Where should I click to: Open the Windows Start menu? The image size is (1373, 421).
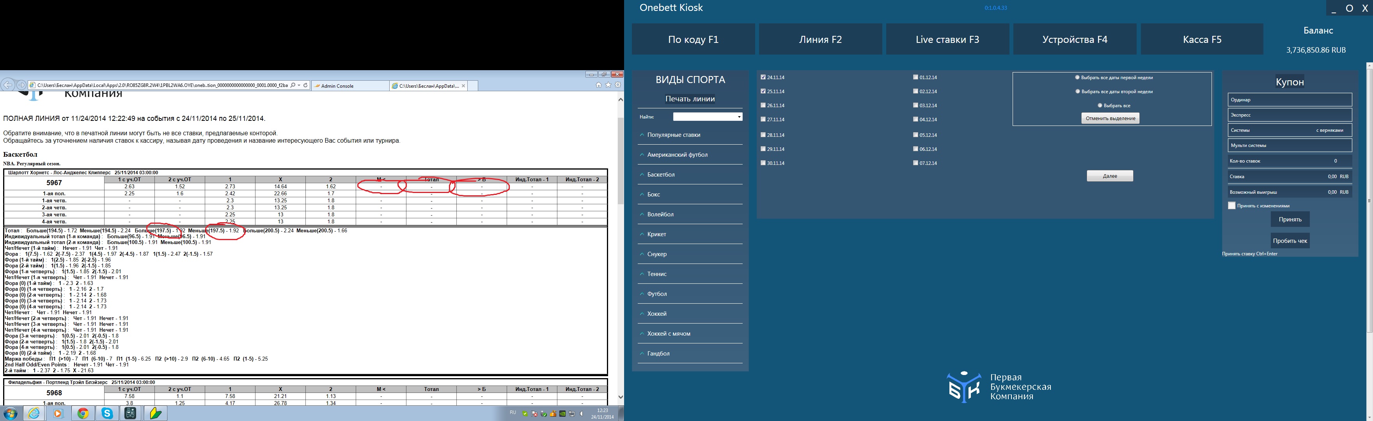pyautogui.click(x=10, y=414)
